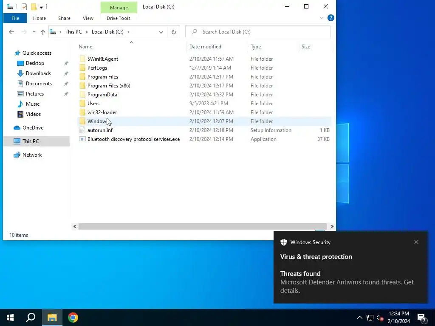Open Pictures in the navigation pane

pyautogui.click(x=35, y=94)
